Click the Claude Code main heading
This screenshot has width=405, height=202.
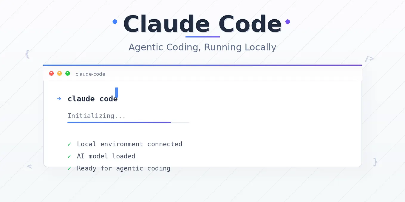[202, 24]
